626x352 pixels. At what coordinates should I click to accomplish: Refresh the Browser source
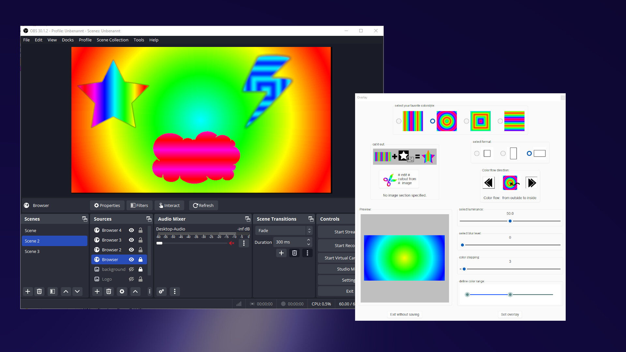tap(203, 205)
